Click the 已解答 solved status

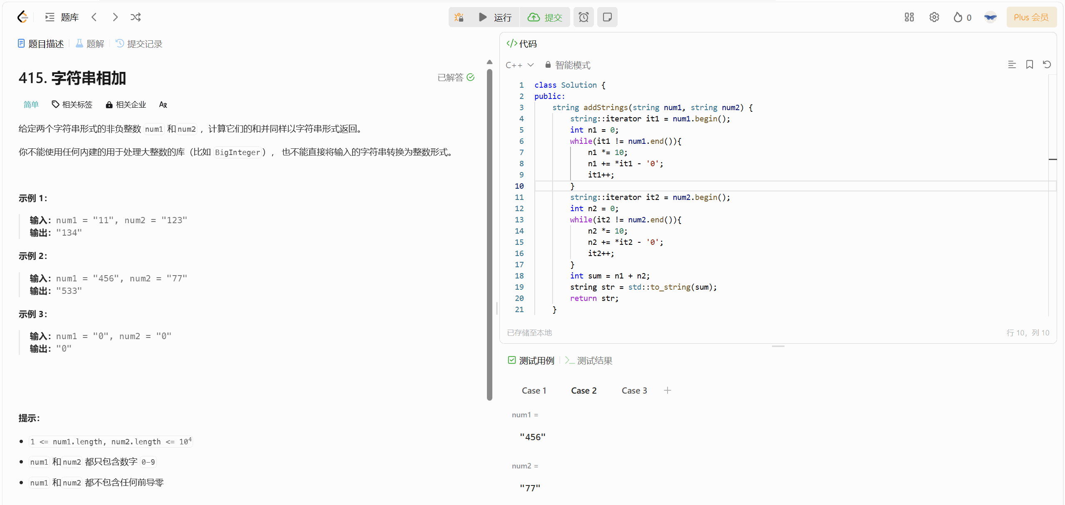pyautogui.click(x=456, y=77)
